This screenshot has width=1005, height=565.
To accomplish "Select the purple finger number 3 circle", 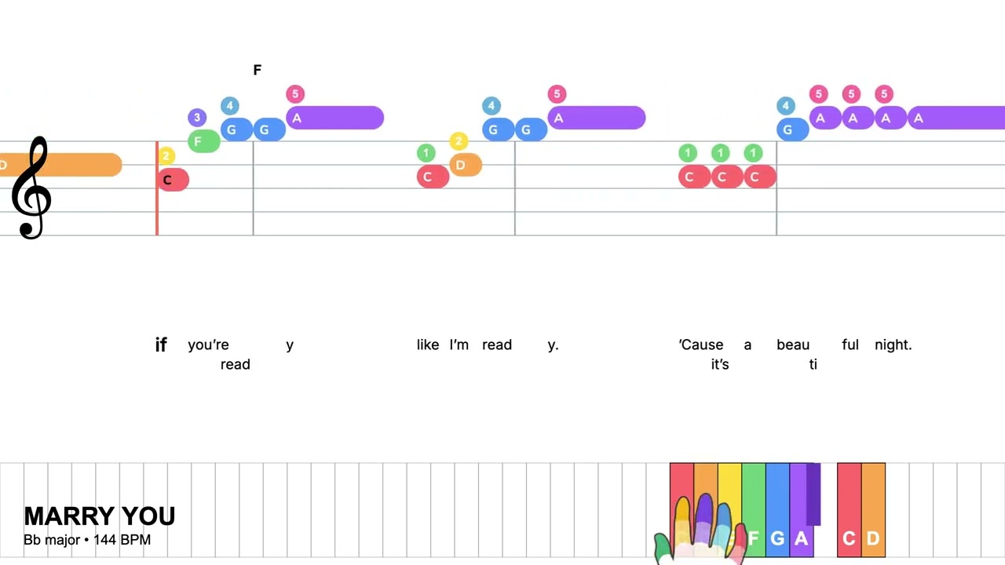I will [x=197, y=118].
